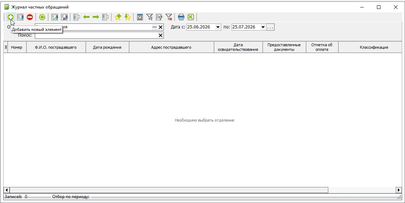Screen dimensions: 405x203
Task: Click the document icon with red cross
Action: (x=64, y=17)
